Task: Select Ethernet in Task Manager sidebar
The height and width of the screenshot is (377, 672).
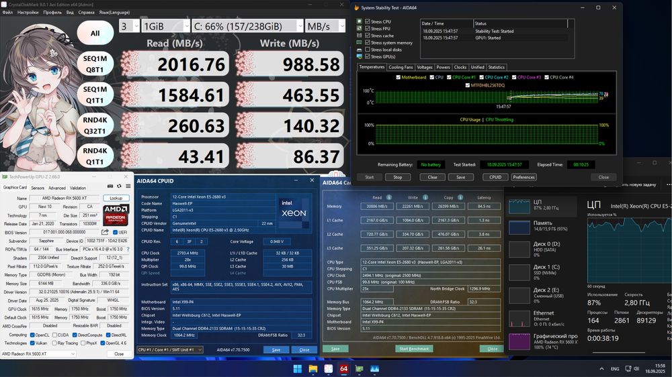Action: (542, 319)
